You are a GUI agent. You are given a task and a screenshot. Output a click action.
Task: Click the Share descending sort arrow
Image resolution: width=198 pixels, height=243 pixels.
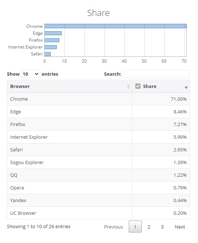(186, 88)
